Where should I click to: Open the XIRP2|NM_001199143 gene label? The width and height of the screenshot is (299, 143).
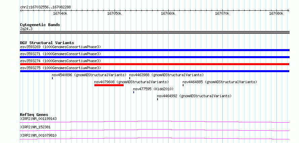click(38, 119)
